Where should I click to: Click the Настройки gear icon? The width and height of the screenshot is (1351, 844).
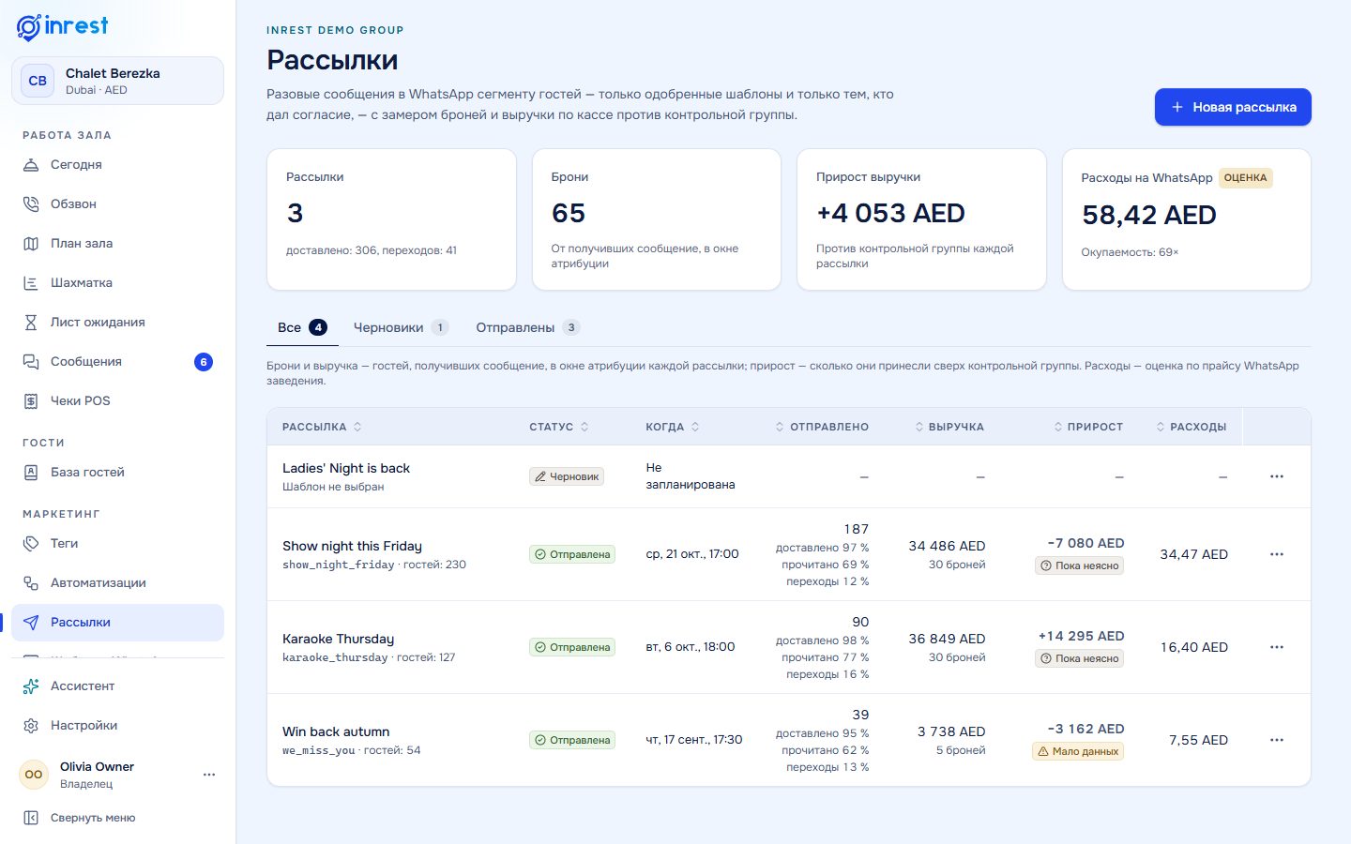click(x=31, y=726)
